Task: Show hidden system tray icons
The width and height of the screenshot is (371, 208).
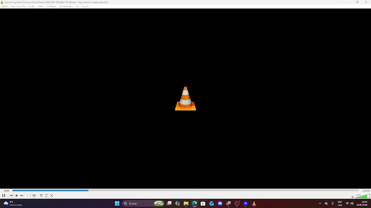Action: [x=320, y=203]
